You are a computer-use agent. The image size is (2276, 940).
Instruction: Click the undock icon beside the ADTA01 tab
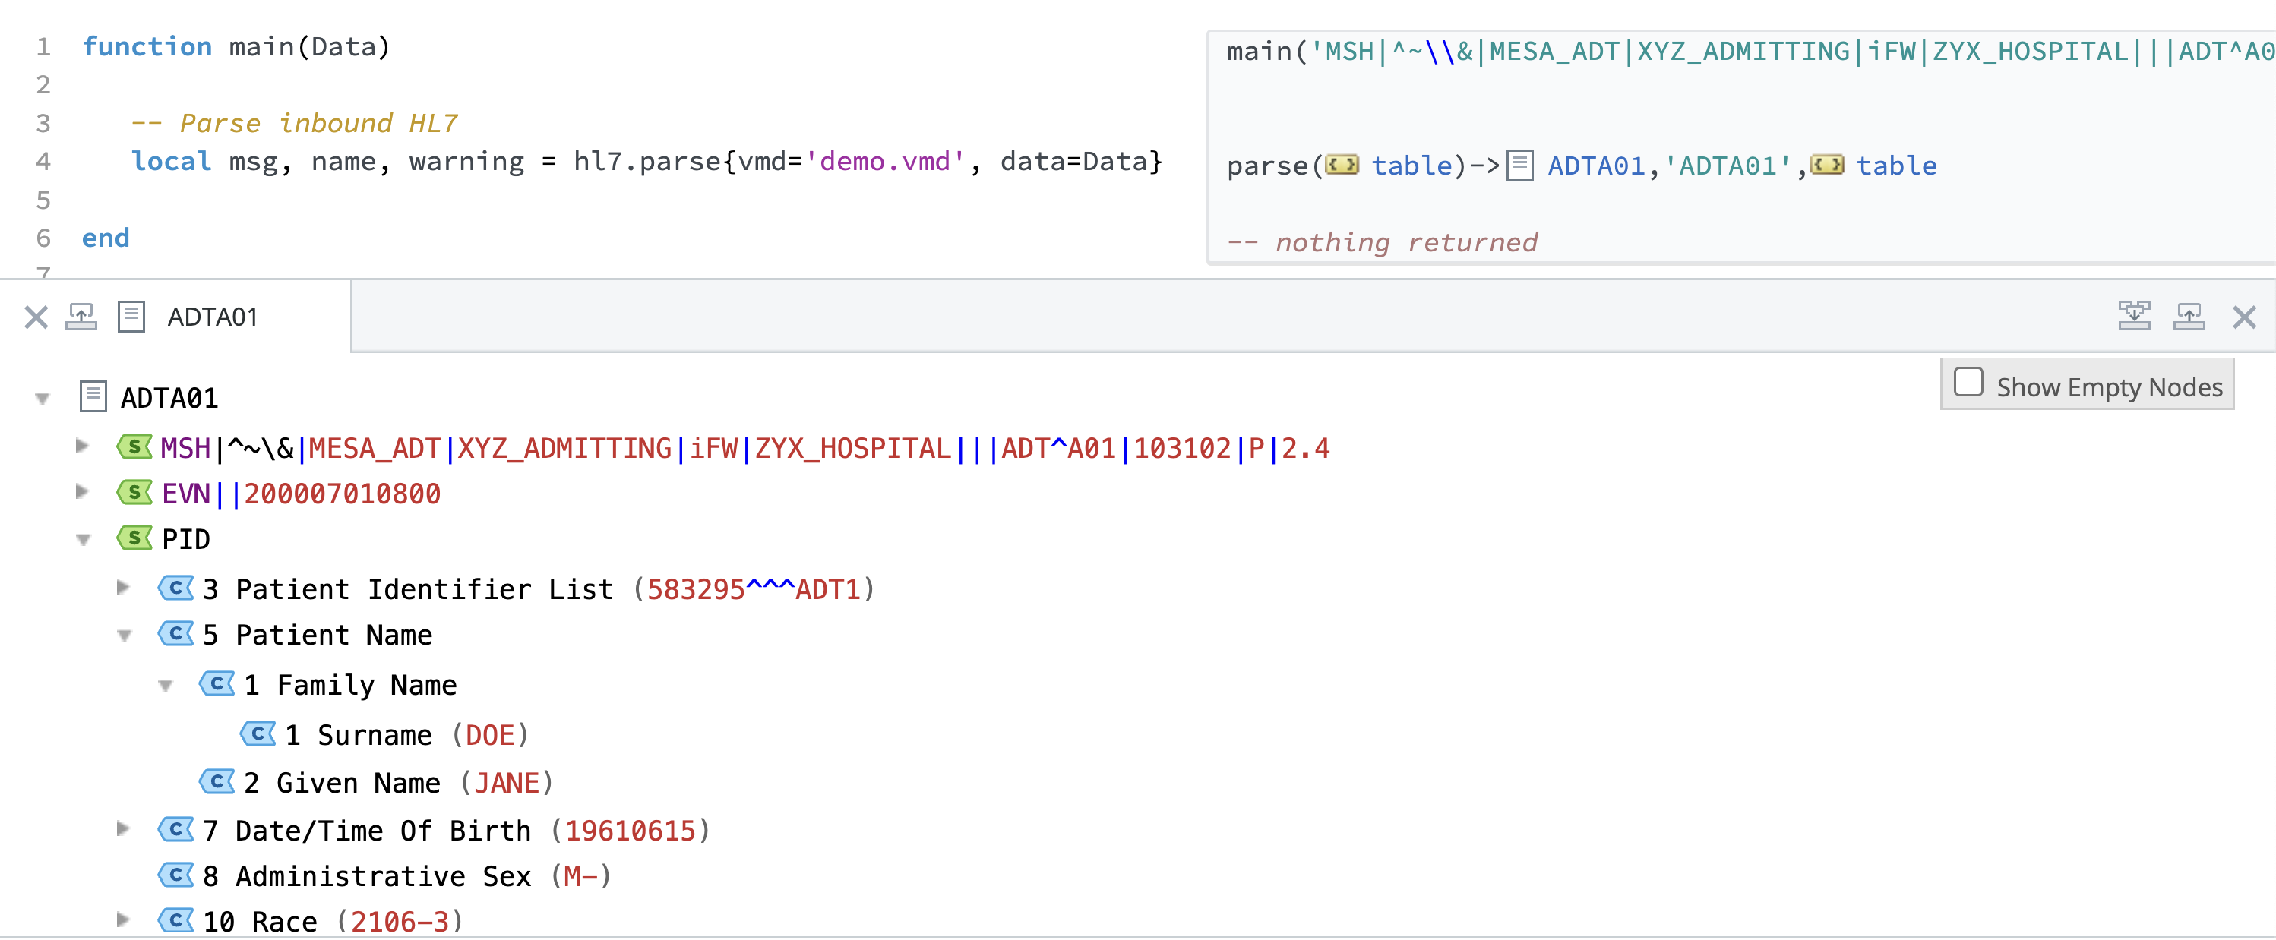[81, 317]
